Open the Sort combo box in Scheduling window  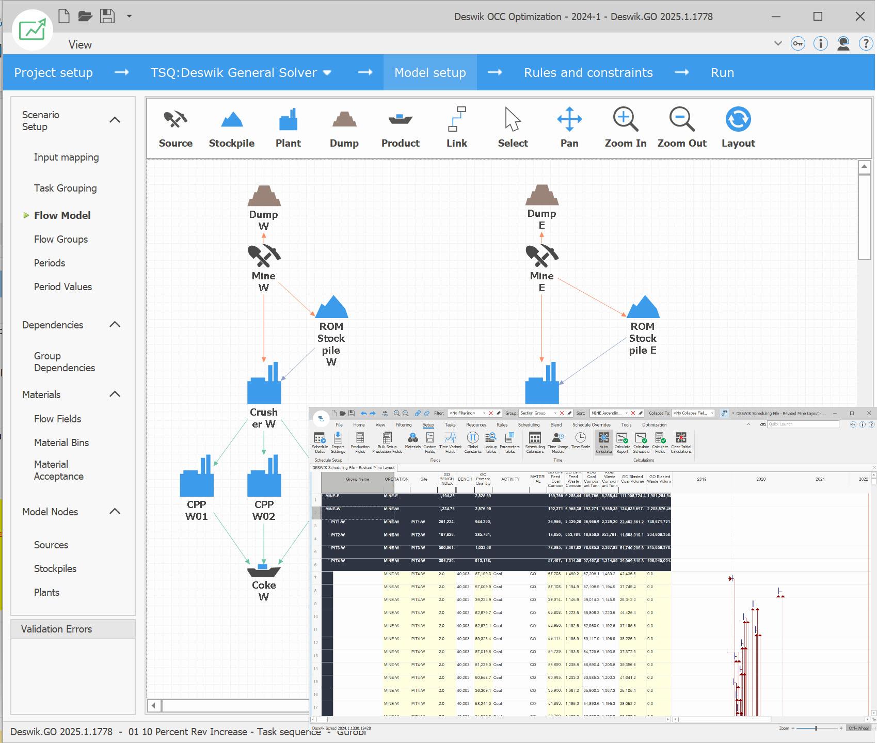pyautogui.click(x=610, y=413)
